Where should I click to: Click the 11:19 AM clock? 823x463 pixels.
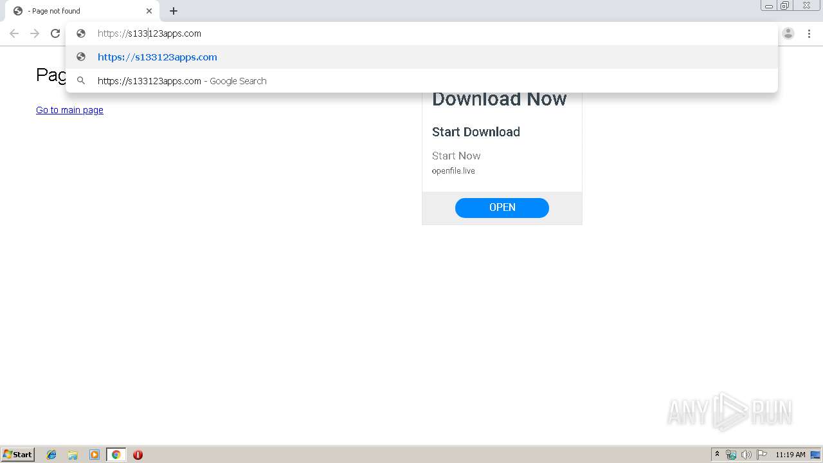[x=790, y=455]
